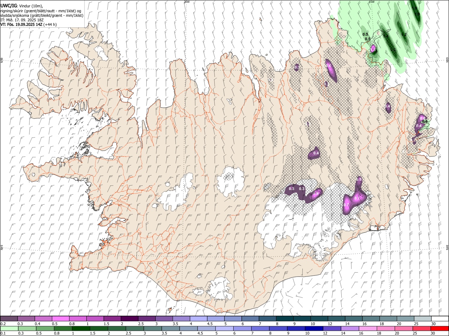Pick bright red lower swatch labeled 30
The image size is (449, 336).
pos(440,329)
